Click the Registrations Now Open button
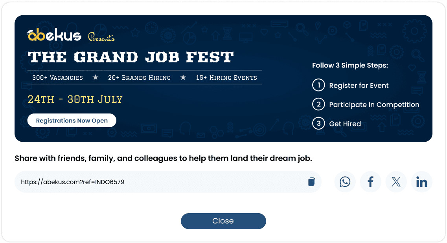 (x=72, y=121)
